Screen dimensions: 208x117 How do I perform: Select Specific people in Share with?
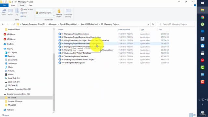(x=44, y=13)
